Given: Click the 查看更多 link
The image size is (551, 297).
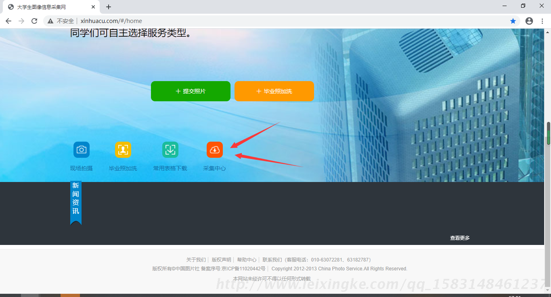Looking at the screenshot, I should point(460,238).
